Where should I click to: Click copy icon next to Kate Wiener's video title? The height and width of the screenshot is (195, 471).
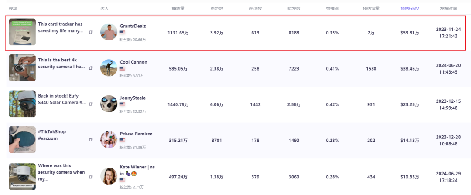point(91,177)
